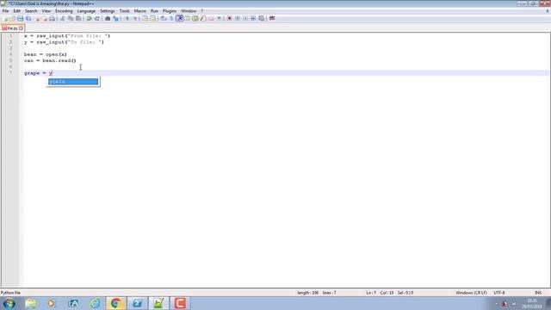Viewport: 551px width, 310px height.
Task: Click the UTF-8 encoding status entry
Action: 499,293
